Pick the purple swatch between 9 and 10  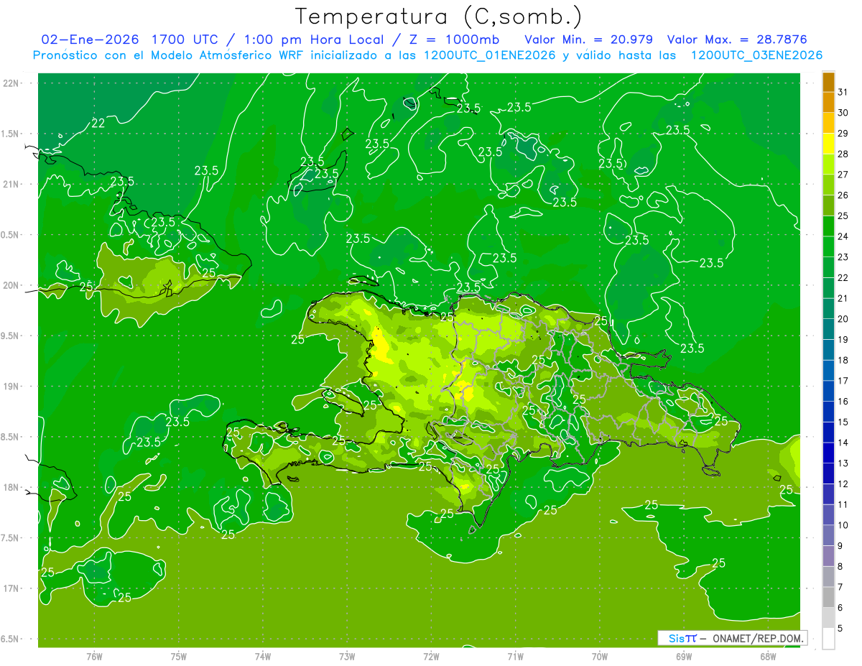click(x=828, y=535)
